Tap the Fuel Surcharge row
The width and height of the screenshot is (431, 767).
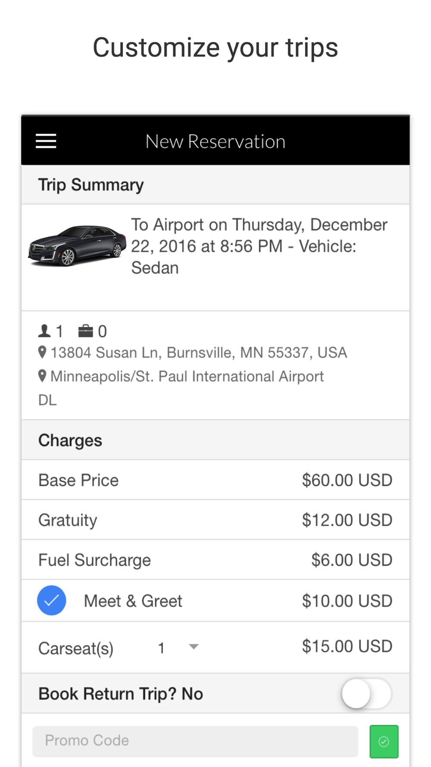click(215, 560)
